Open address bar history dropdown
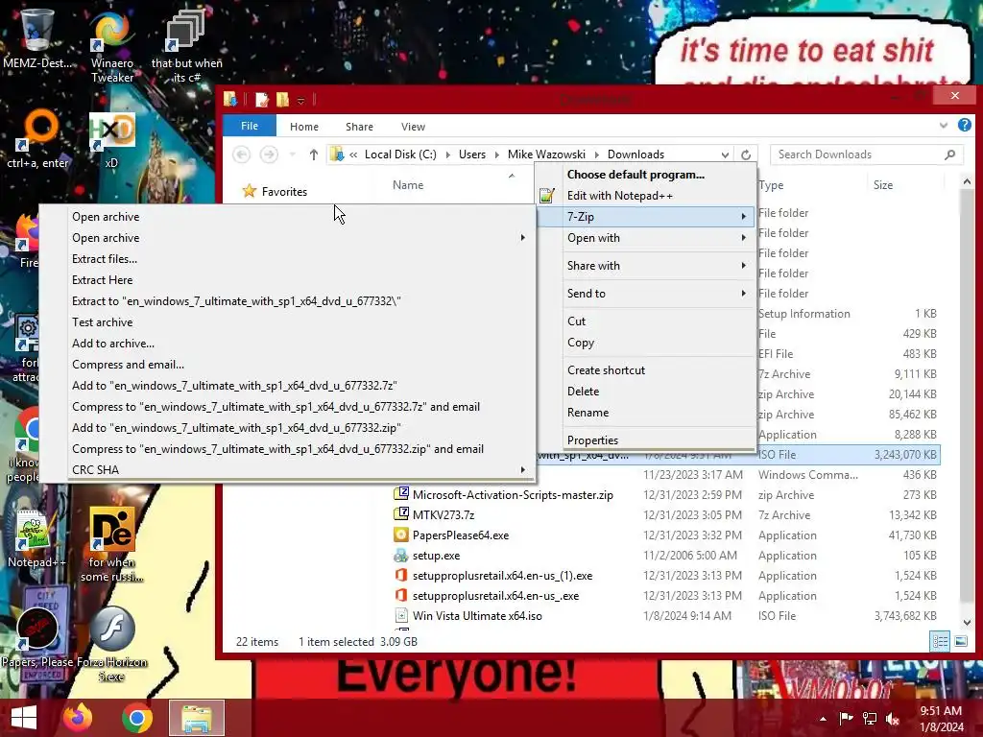Screen dimensions: 983x737 click(x=725, y=155)
